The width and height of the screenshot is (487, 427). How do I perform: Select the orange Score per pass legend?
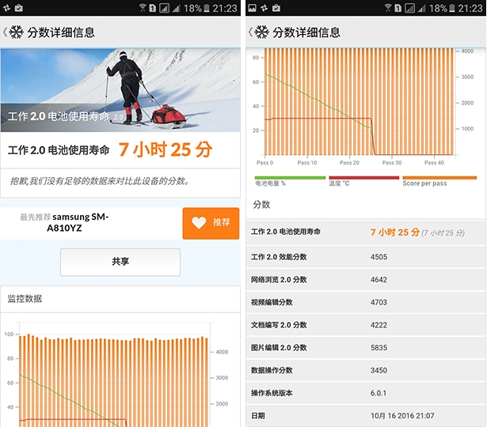[439, 181]
